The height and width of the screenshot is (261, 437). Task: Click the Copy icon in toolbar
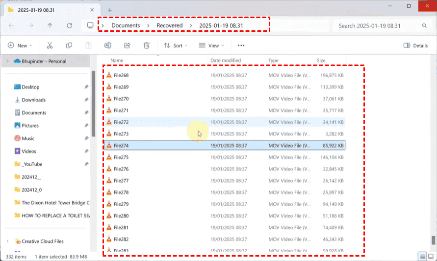pos(69,45)
